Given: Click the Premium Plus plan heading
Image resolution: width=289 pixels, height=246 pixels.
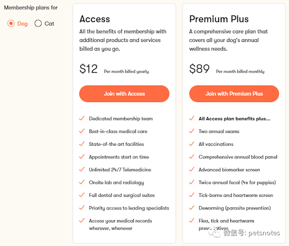Looking at the screenshot, I should tap(219, 19).
